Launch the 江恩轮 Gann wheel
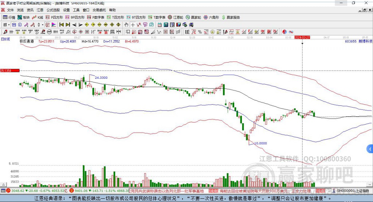Screen dimensions: 373x202 176,18
